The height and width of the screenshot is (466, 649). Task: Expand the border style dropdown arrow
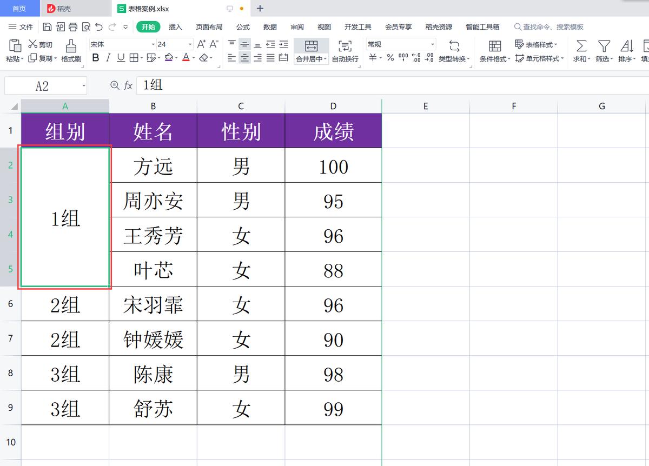[x=141, y=58]
